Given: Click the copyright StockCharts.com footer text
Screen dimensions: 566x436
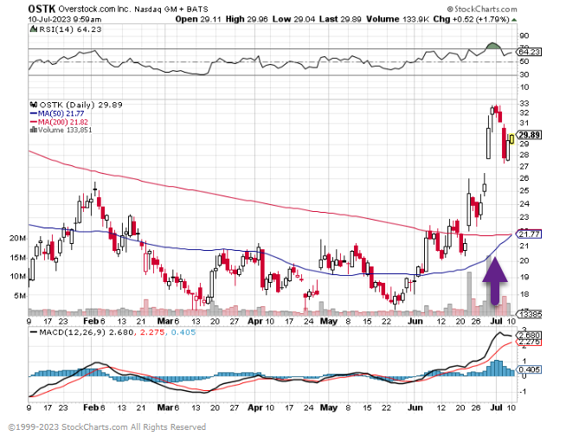Looking at the screenshot, I should point(106,427).
